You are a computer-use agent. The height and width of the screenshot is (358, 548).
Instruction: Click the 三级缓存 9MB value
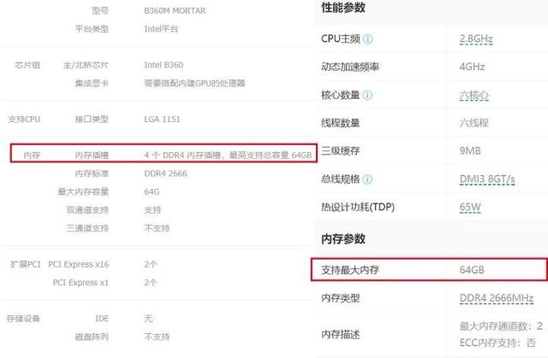click(470, 151)
